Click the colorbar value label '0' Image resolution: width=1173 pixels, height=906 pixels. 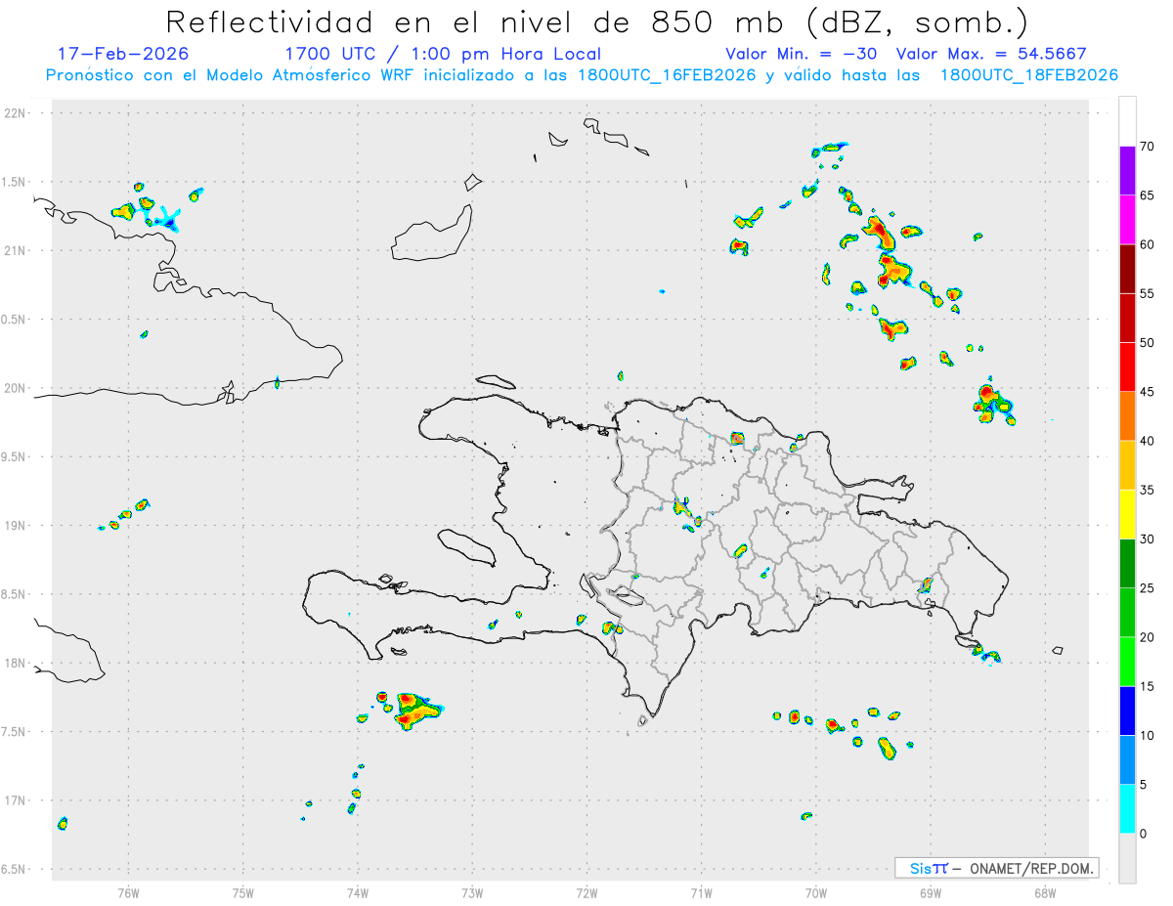coord(1144,834)
